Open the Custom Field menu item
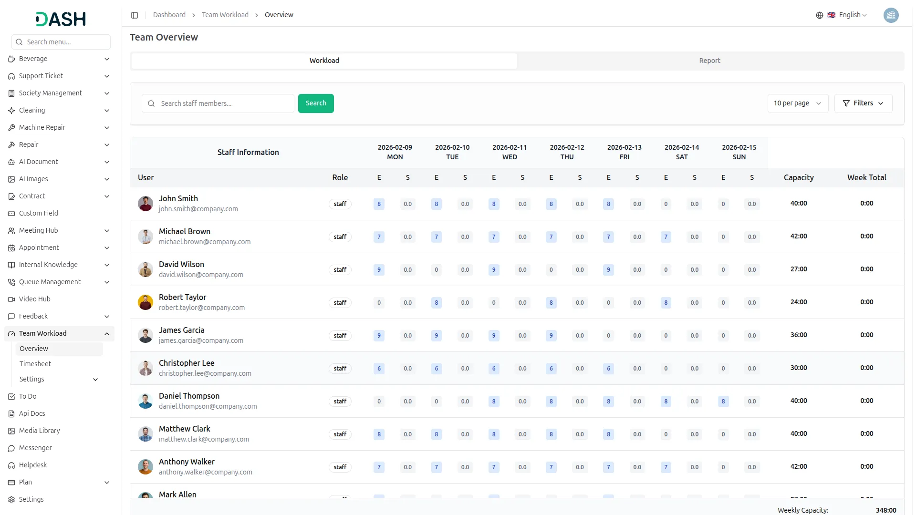916x515 pixels. point(59,214)
